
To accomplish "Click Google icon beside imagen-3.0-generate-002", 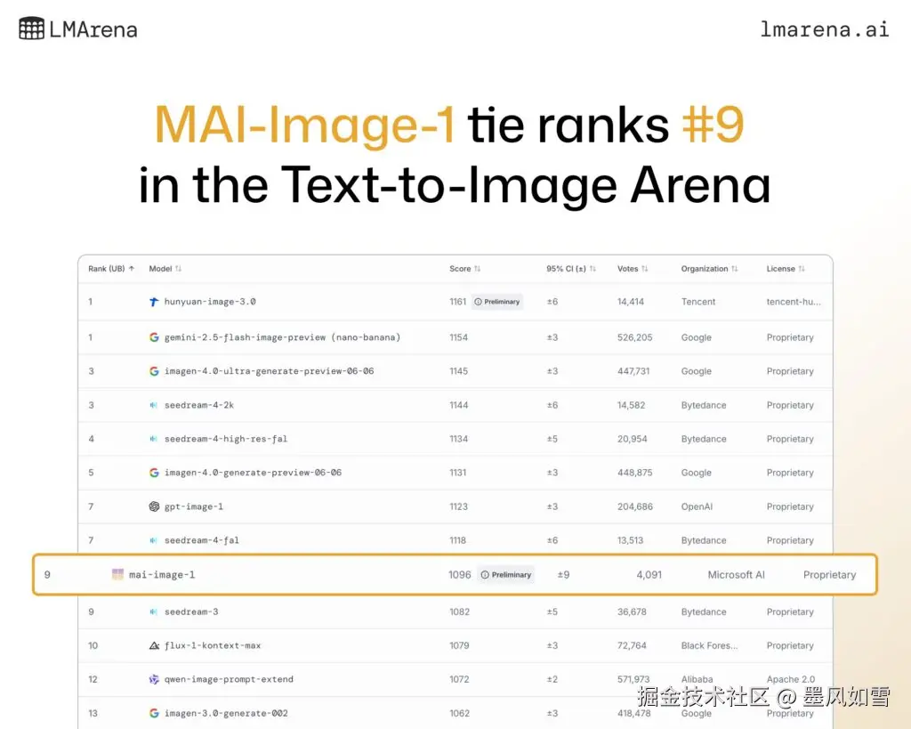I will pyautogui.click(x=154, y=713).
